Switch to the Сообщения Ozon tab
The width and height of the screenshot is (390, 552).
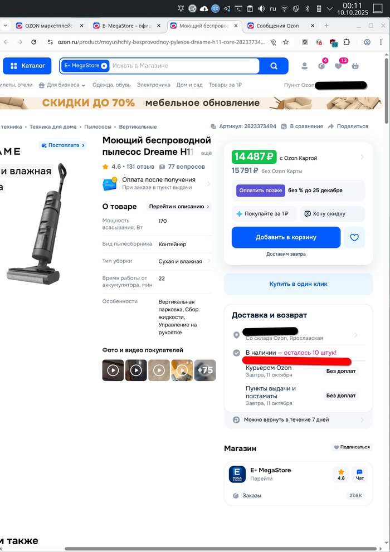point(277,26)
